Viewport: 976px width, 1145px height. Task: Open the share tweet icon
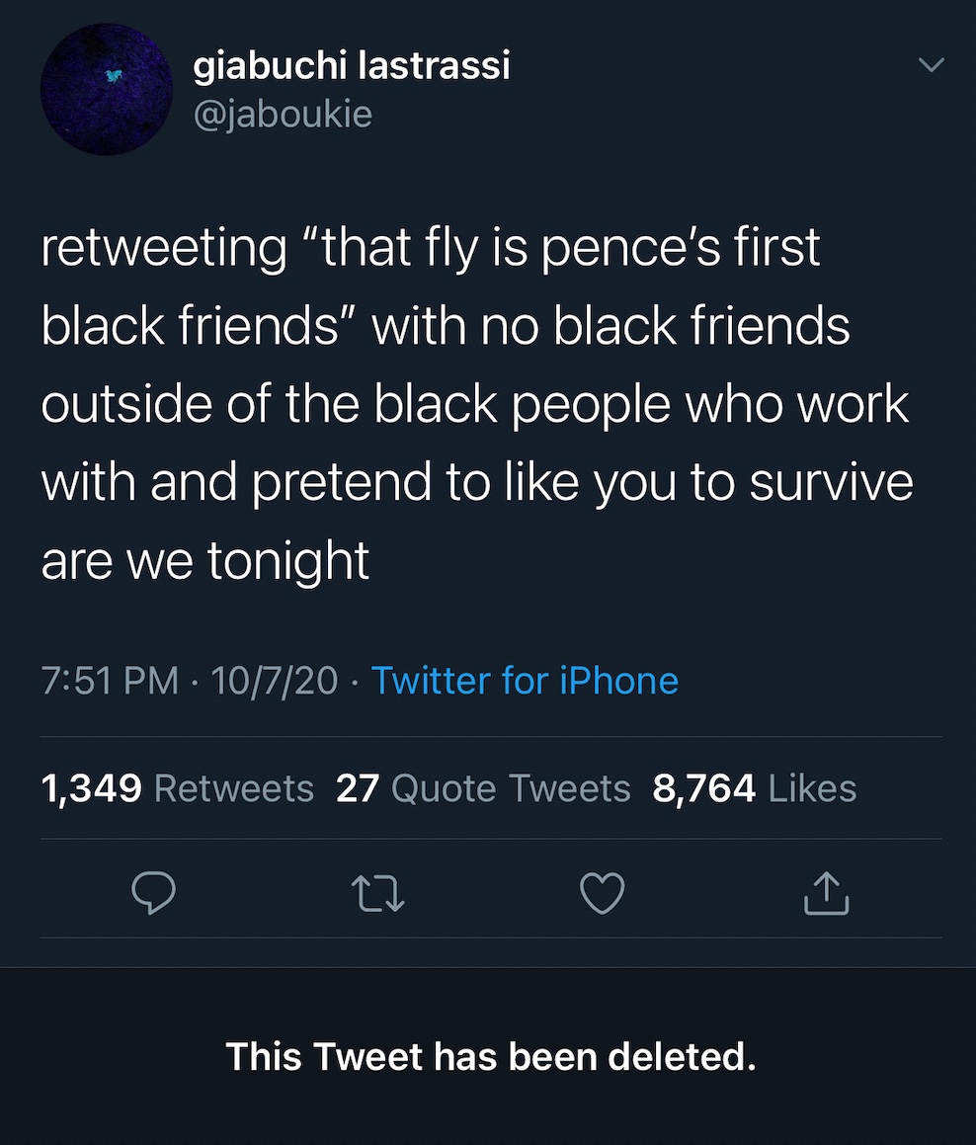click(x=826, y=893)
